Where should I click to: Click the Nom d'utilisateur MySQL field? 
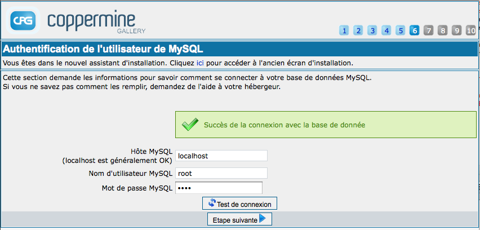220,174
